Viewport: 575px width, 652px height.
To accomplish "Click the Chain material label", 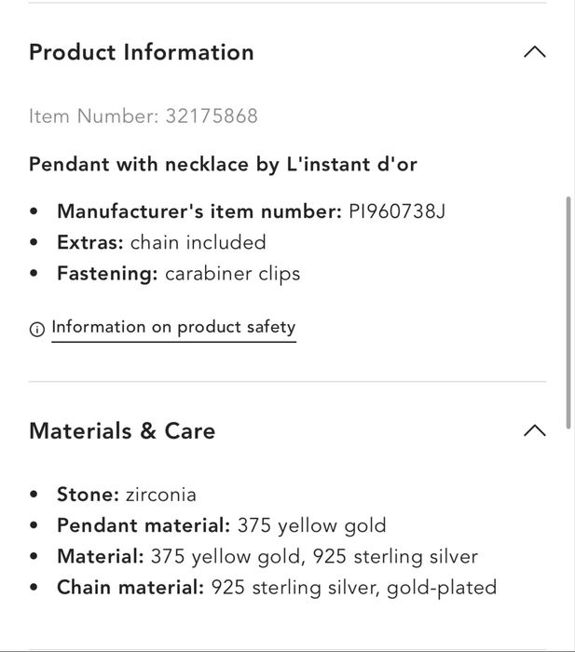I will point(130,588).
